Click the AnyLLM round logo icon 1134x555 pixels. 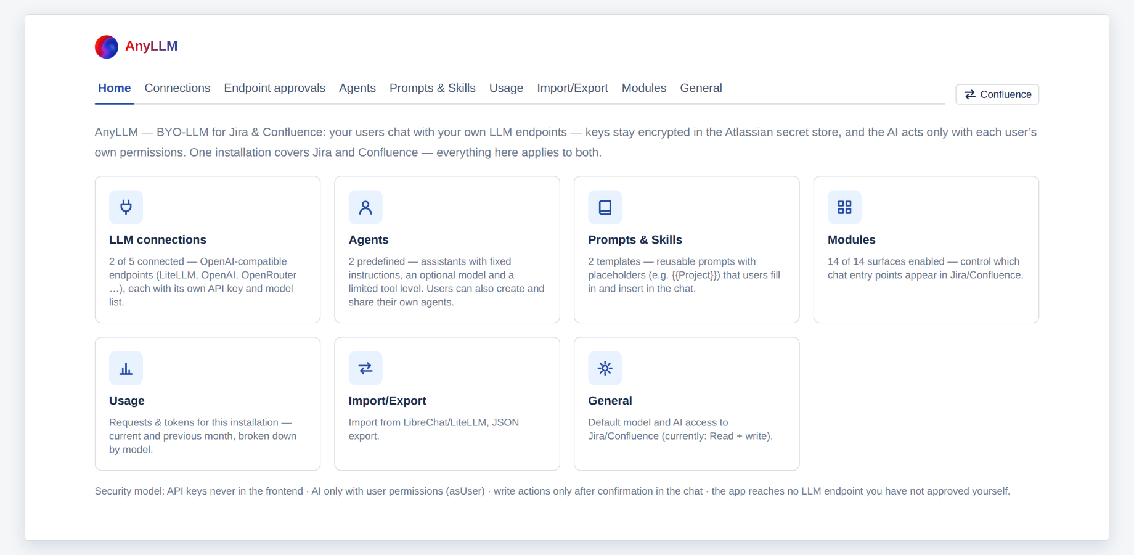pyautogui.click(x=107, y=47)
